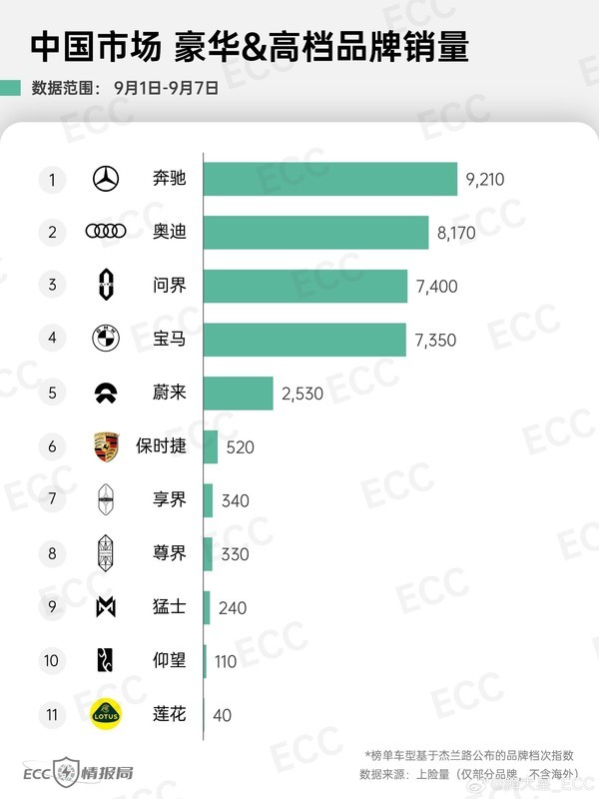Screen dimensions: 599x799
Task: Click the 尊界 brand emblem
Action: (106, 552)
